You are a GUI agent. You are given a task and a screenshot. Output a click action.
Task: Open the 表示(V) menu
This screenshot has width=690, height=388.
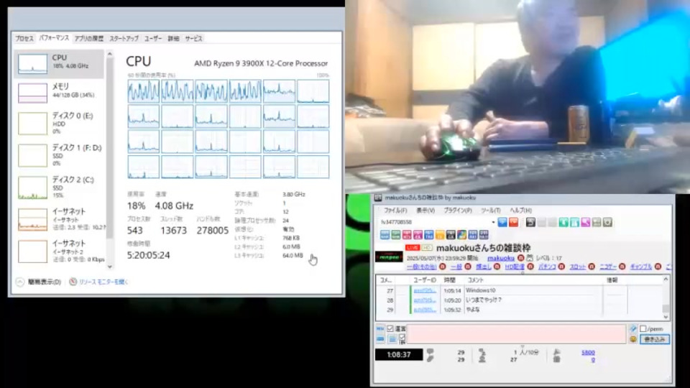425,211
